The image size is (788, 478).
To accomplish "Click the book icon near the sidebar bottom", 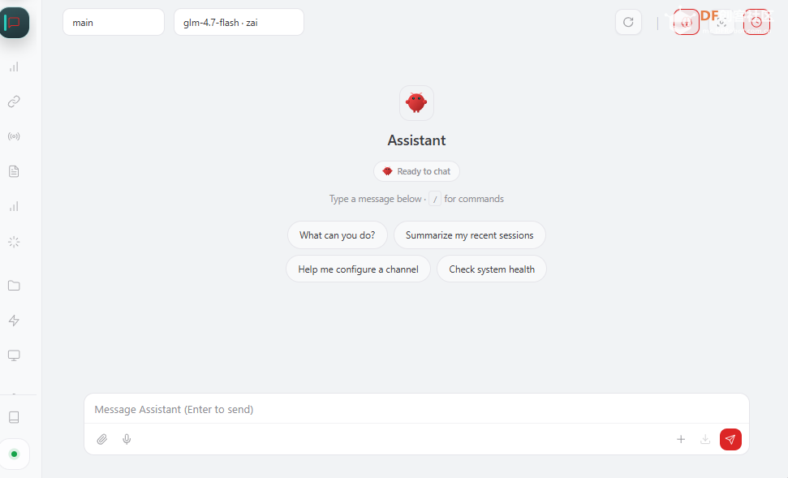I will pyautogui.click(x=14, y=417).
